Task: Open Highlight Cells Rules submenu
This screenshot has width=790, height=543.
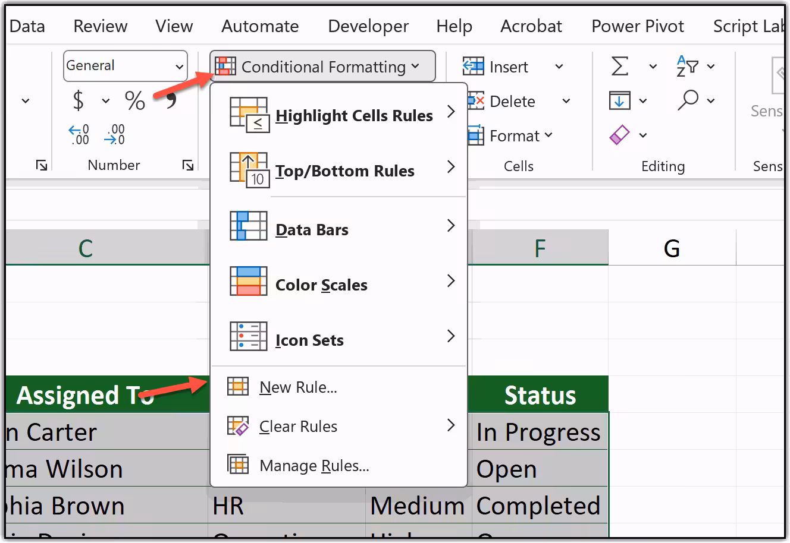Action: [339, 114]
